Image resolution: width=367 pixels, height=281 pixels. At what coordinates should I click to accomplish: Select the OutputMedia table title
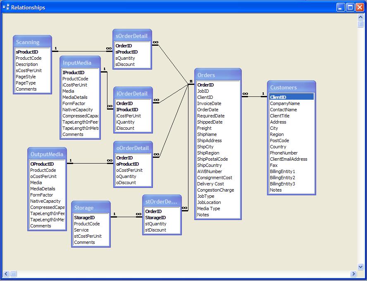click(47, 154)
